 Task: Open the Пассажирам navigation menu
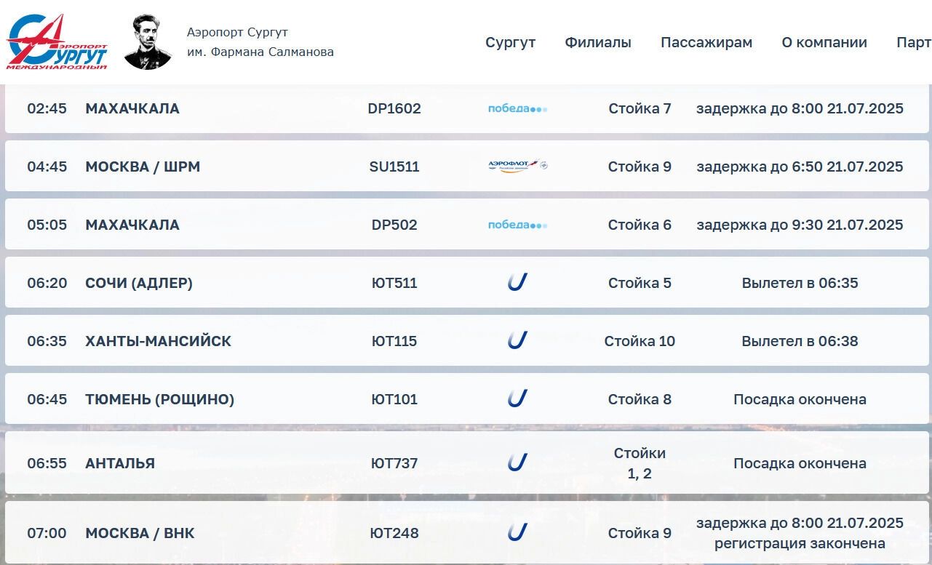[706, 42]
